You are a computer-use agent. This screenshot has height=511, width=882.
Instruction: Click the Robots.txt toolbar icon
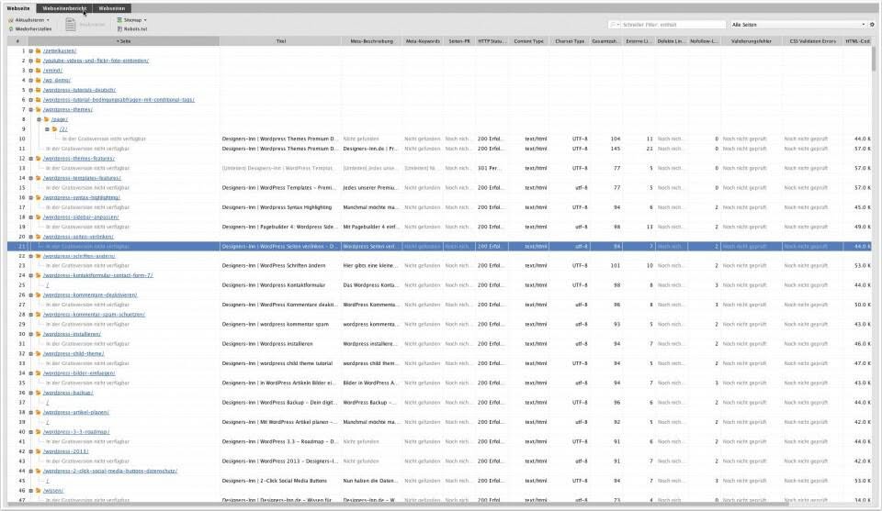tap(119, 28)
